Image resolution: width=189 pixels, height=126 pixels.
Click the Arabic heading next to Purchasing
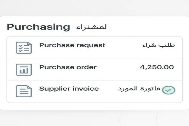(x=91, y=27)
